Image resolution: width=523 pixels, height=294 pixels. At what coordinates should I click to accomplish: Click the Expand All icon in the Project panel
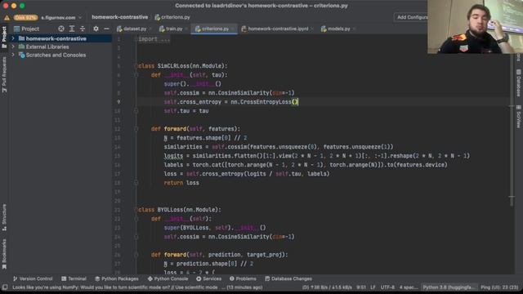pos(72,29)
